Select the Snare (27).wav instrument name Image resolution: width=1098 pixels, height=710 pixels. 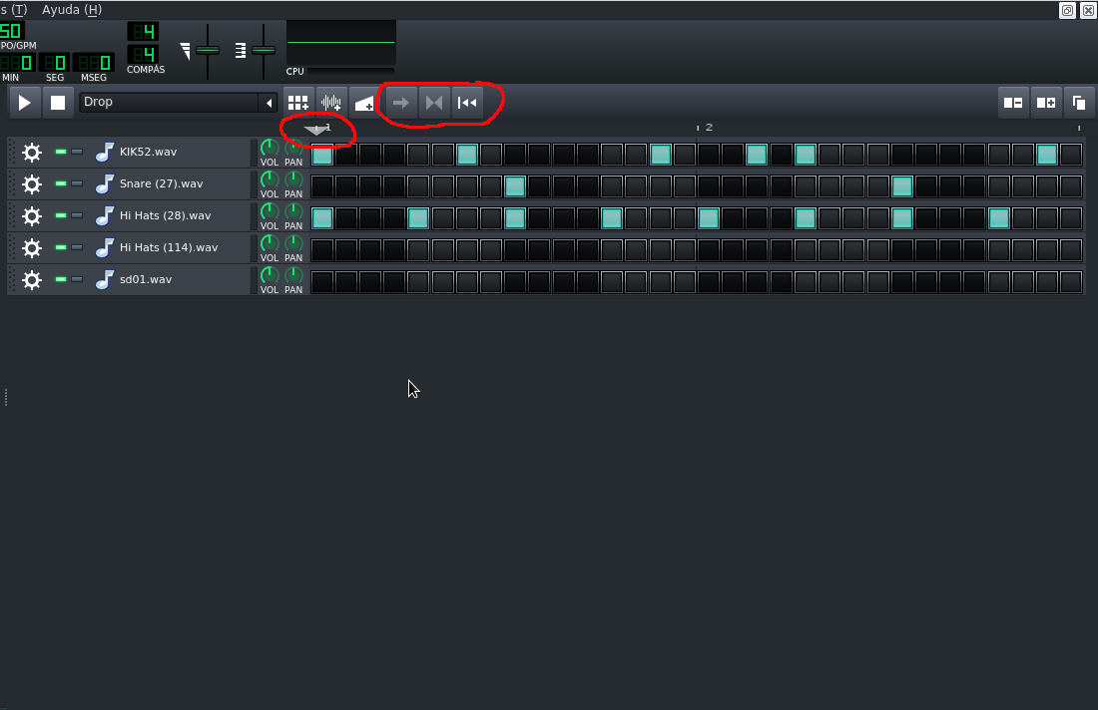pos(160,183)
